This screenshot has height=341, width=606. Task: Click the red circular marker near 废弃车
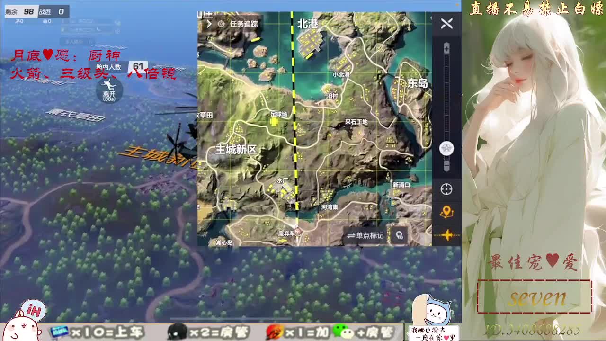pos(298,232)
